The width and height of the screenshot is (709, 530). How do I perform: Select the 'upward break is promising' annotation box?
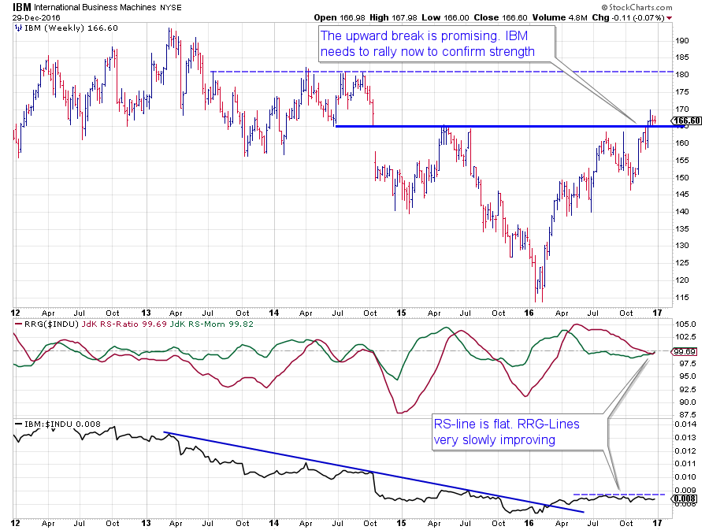click(x=425, y=44)
